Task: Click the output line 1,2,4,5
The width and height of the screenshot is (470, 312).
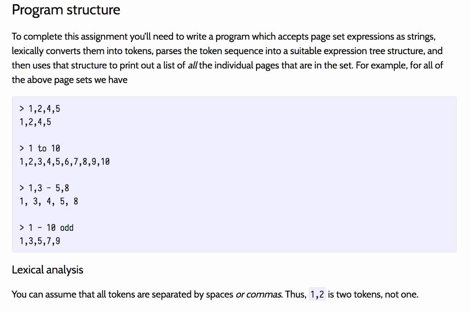Action: 35,122
